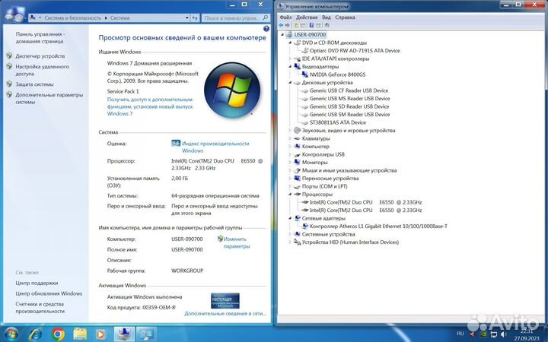Select Порты (COM и LPT) row
The height and width of the screenshot is (342, 548).
pyautogui.click(x=325, y=186)
